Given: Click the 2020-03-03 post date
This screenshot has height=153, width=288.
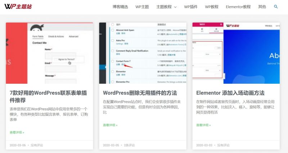Looking at the screenshot, I should (204, 145).
